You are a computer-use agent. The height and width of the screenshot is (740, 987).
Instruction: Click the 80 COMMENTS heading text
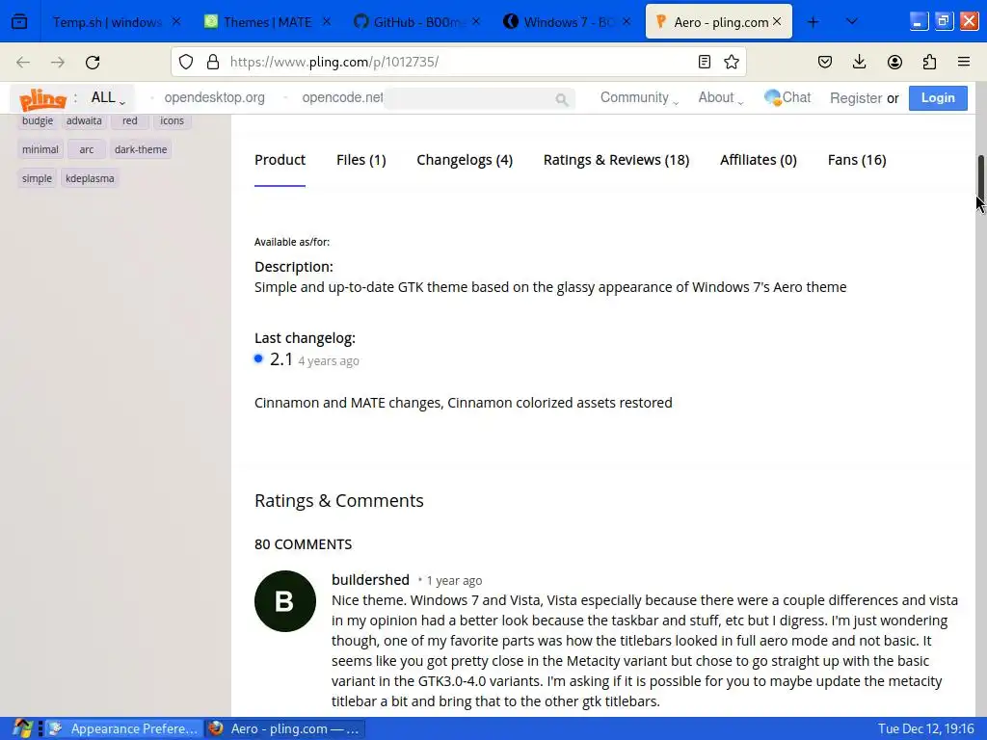[303, 544]
